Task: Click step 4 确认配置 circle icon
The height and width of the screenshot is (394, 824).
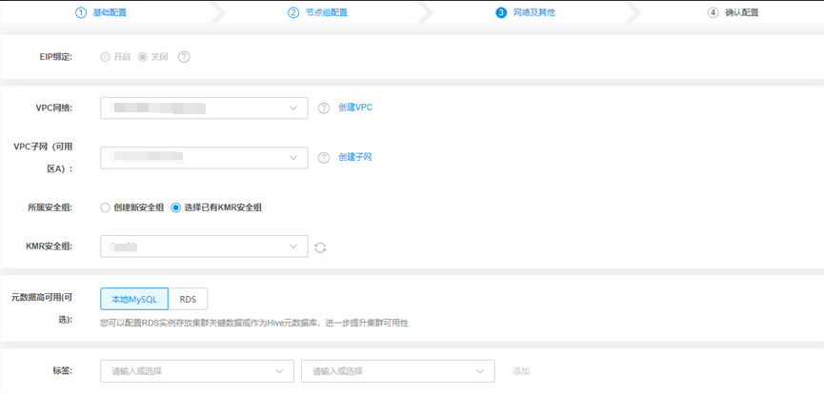Action: (x=713, y=12)
